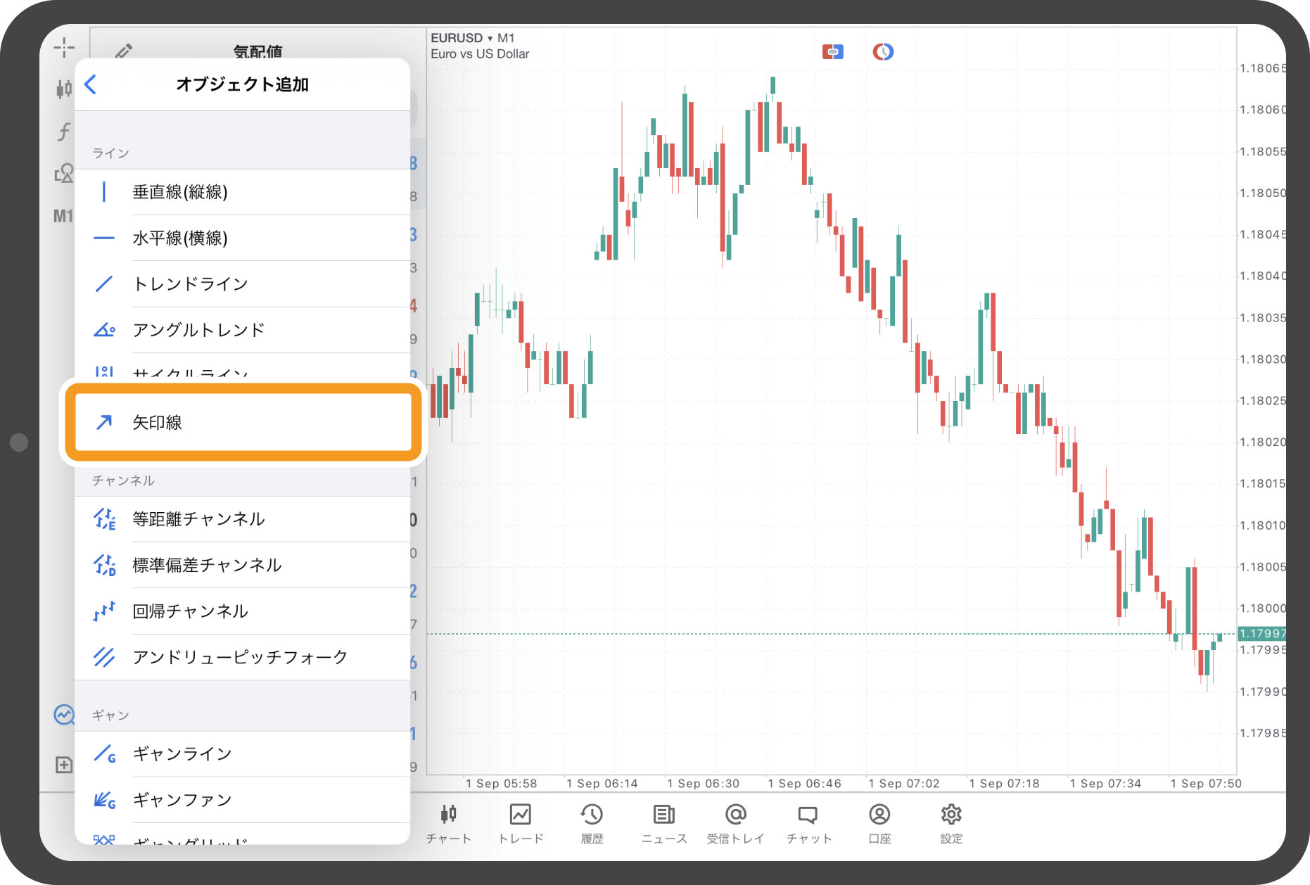
Task: Select 垂直線(縦線) vertical line object
Action: (x=243, y=192)
